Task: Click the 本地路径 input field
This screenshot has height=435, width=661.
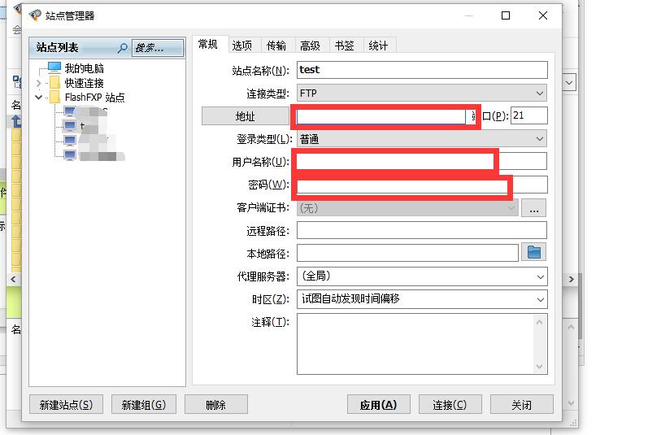Action: 407,253
